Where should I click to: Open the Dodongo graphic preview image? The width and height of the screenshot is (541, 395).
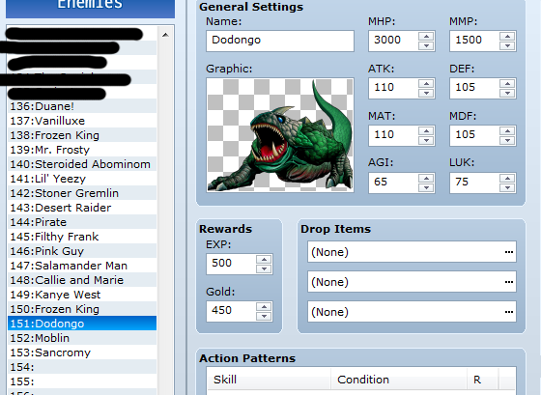(x=280, y=135)
